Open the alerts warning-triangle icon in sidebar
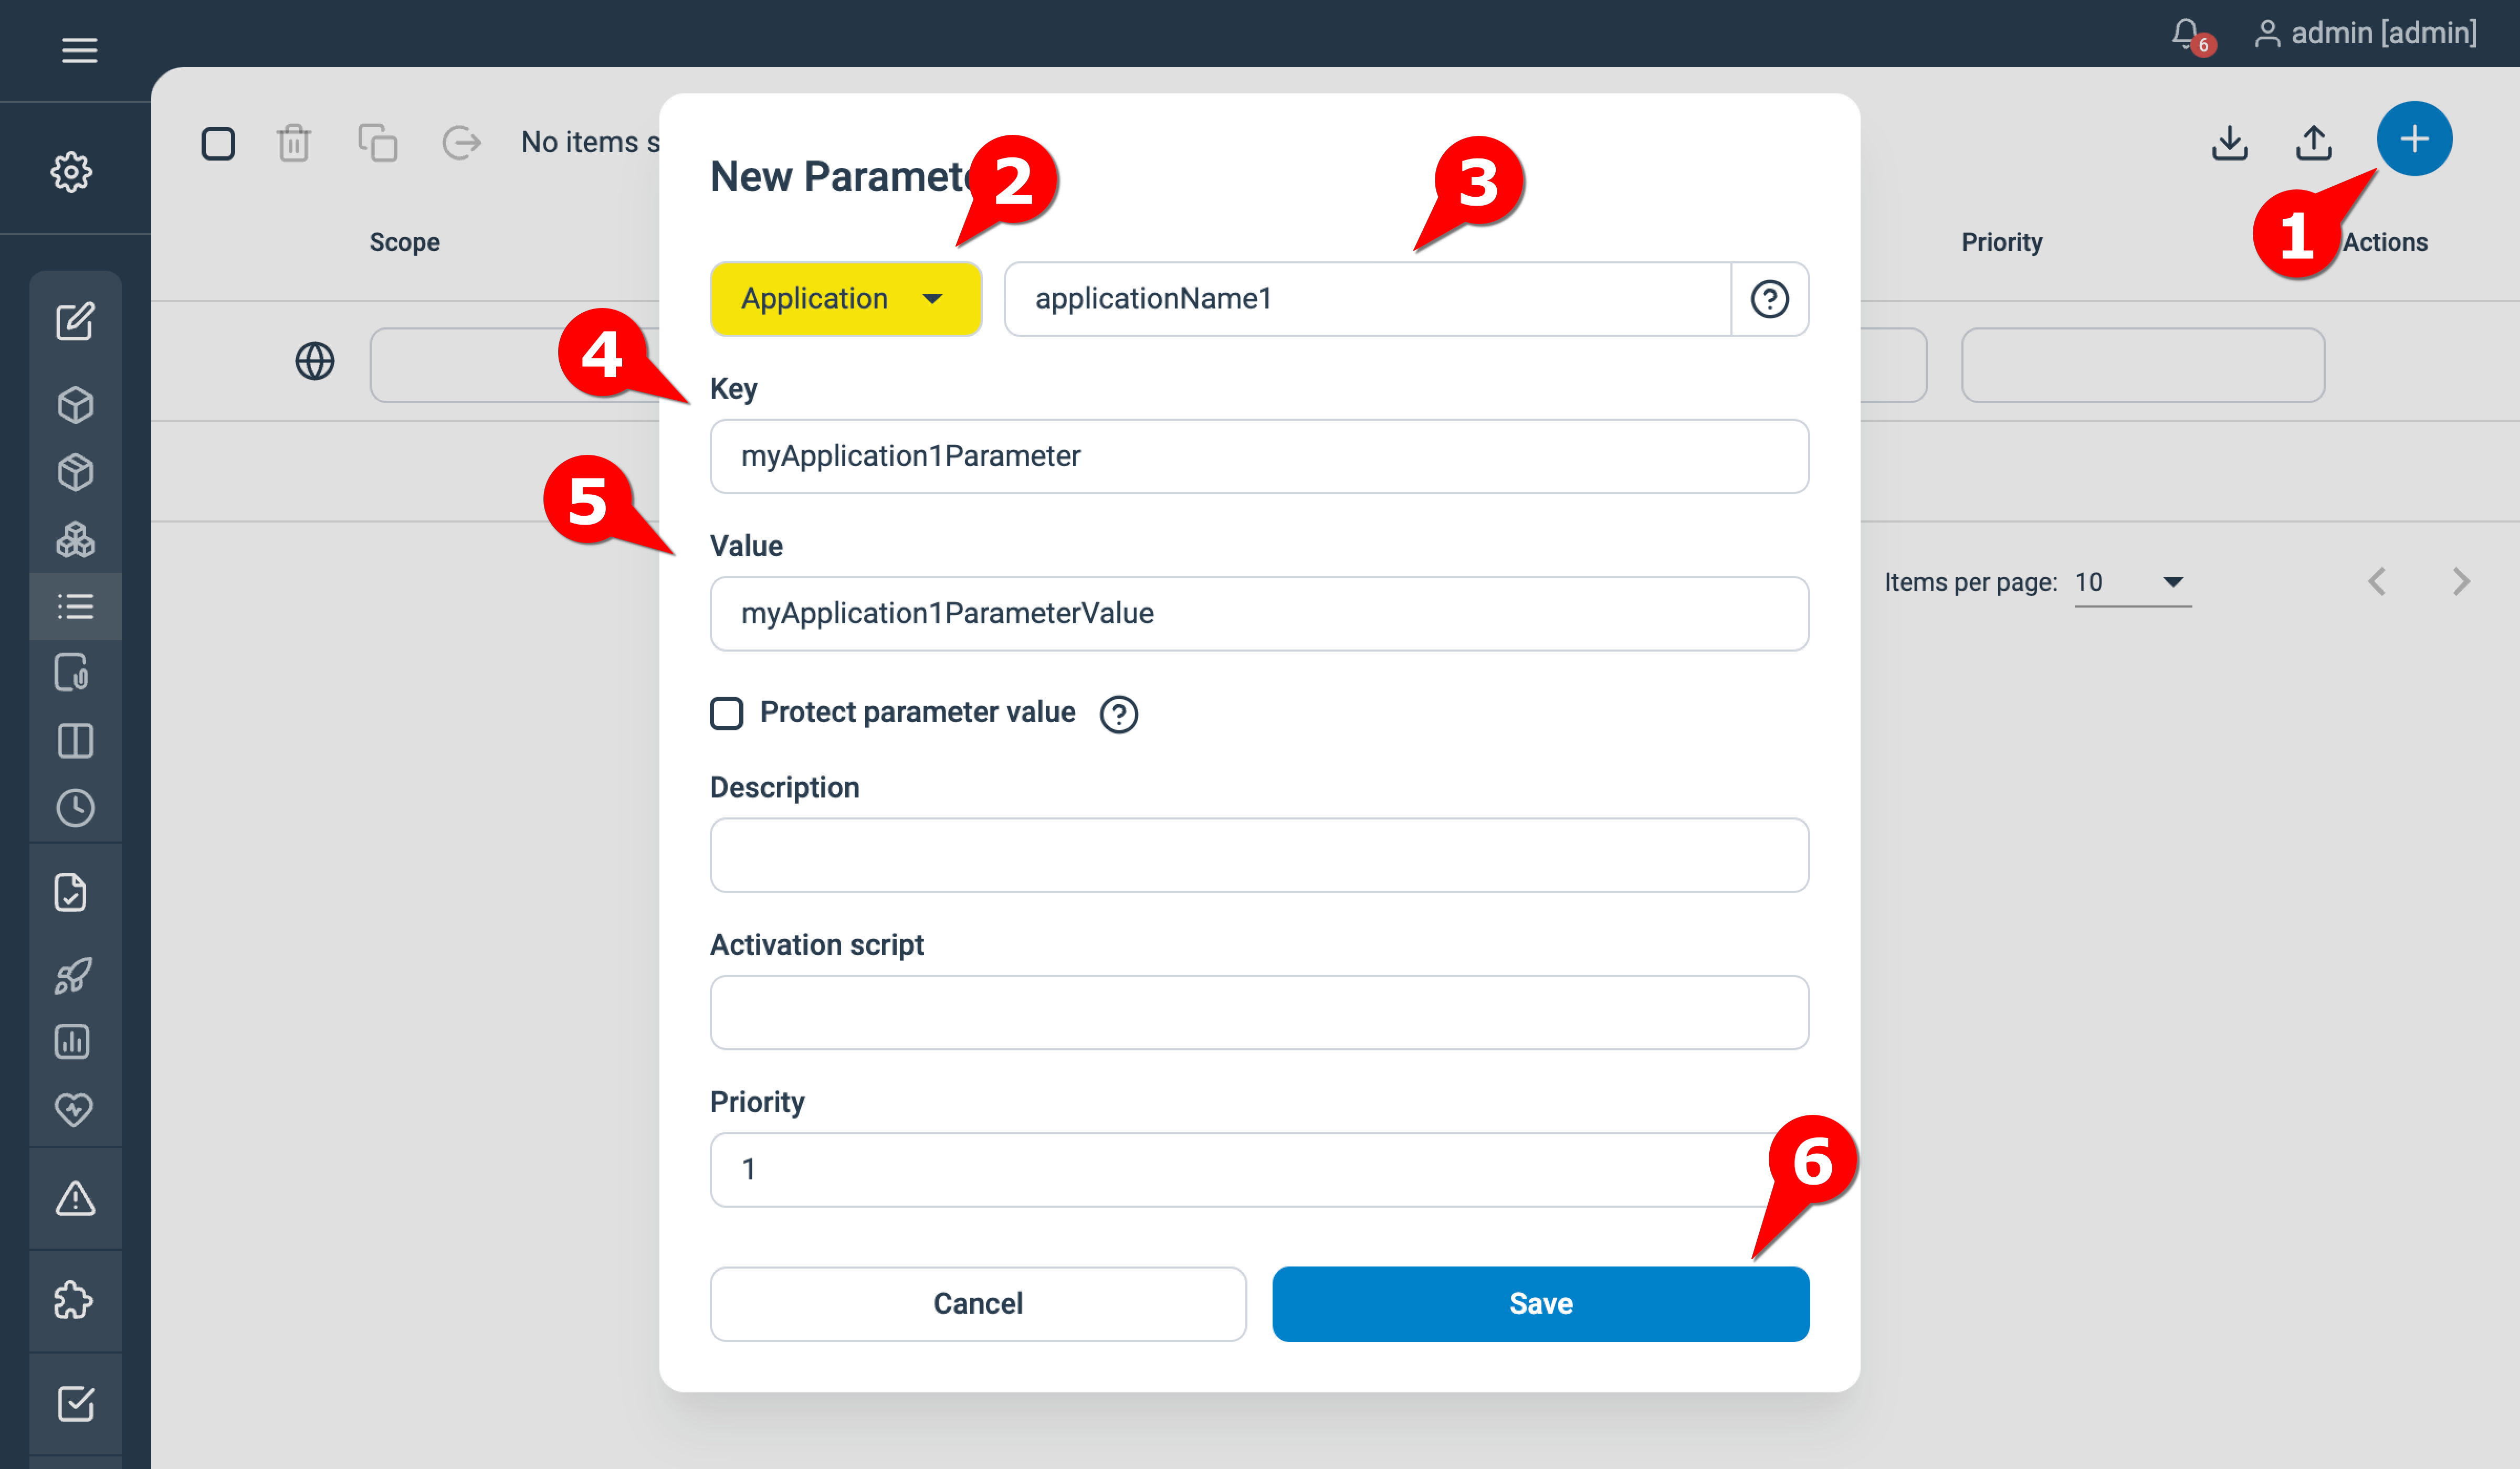The height and width of the screenshot is (1469, 2520). [75, 1198]
